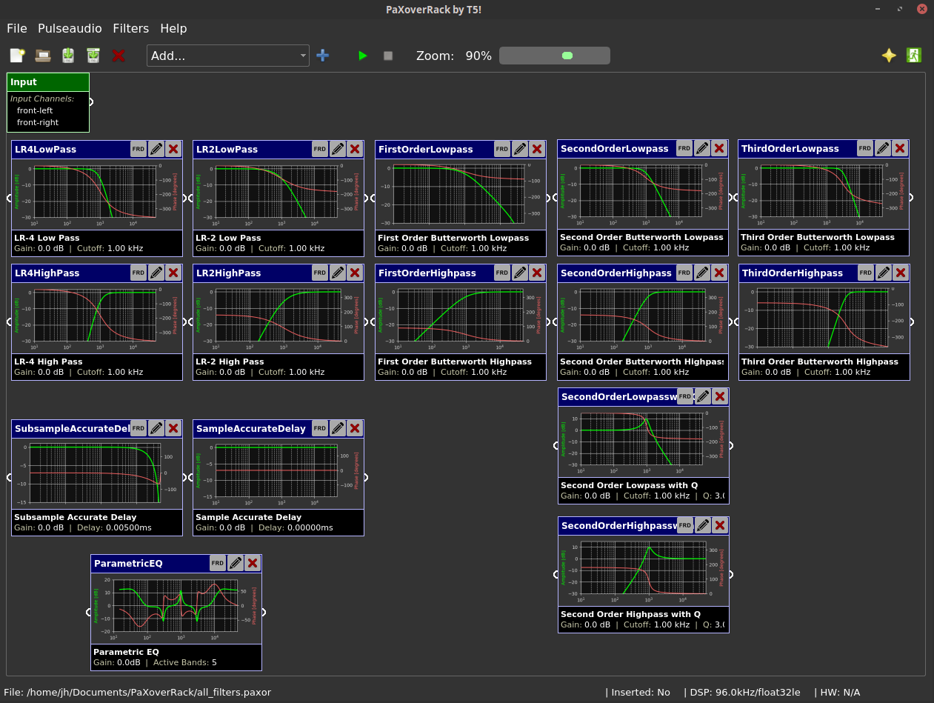Click the green exit icon

(x=913, y=56)
